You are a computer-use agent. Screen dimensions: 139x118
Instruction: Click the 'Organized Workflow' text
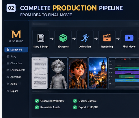click(x=52, y=101)
